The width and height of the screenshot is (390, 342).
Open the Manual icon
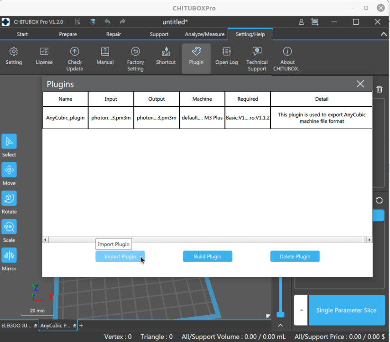[105, 52]
